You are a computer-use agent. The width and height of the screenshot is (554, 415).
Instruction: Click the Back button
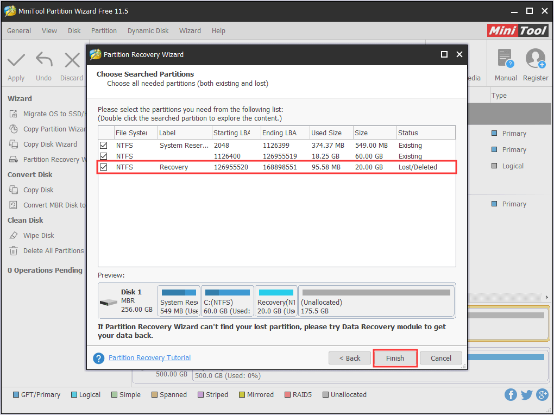pos(349,358)
